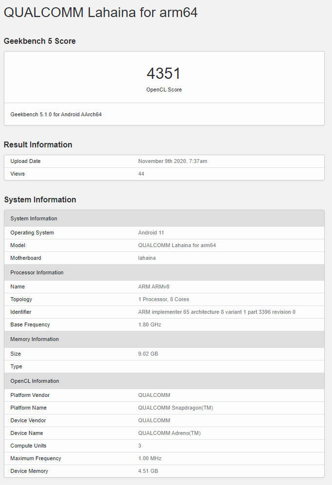
Task: Click the Operating System value Android 11
Action: tap(151, 233)
